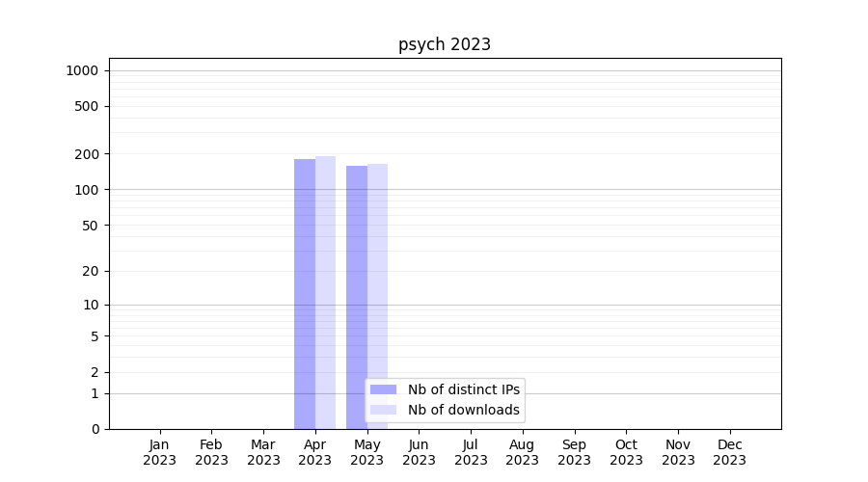Click the 'Nb of distinct IPs' legend swatch
The width and height of the screenshot is (868, 482).
[384, 389]
